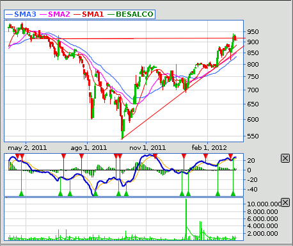Screen dimensions: 293x246
Task: Click the red sell marker above the volume spike
Action: [x=184, y=156]
